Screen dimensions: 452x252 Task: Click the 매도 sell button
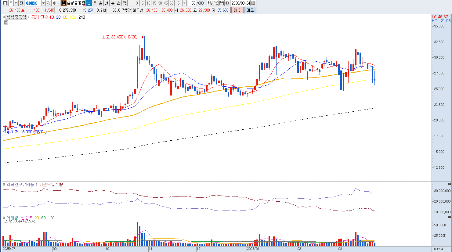tap(250, 10)
